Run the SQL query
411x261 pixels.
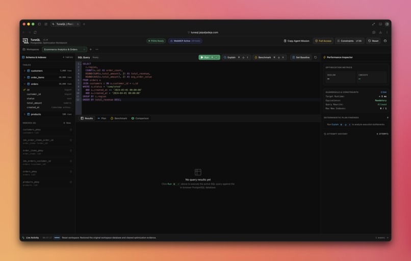(x=209, y=58)
